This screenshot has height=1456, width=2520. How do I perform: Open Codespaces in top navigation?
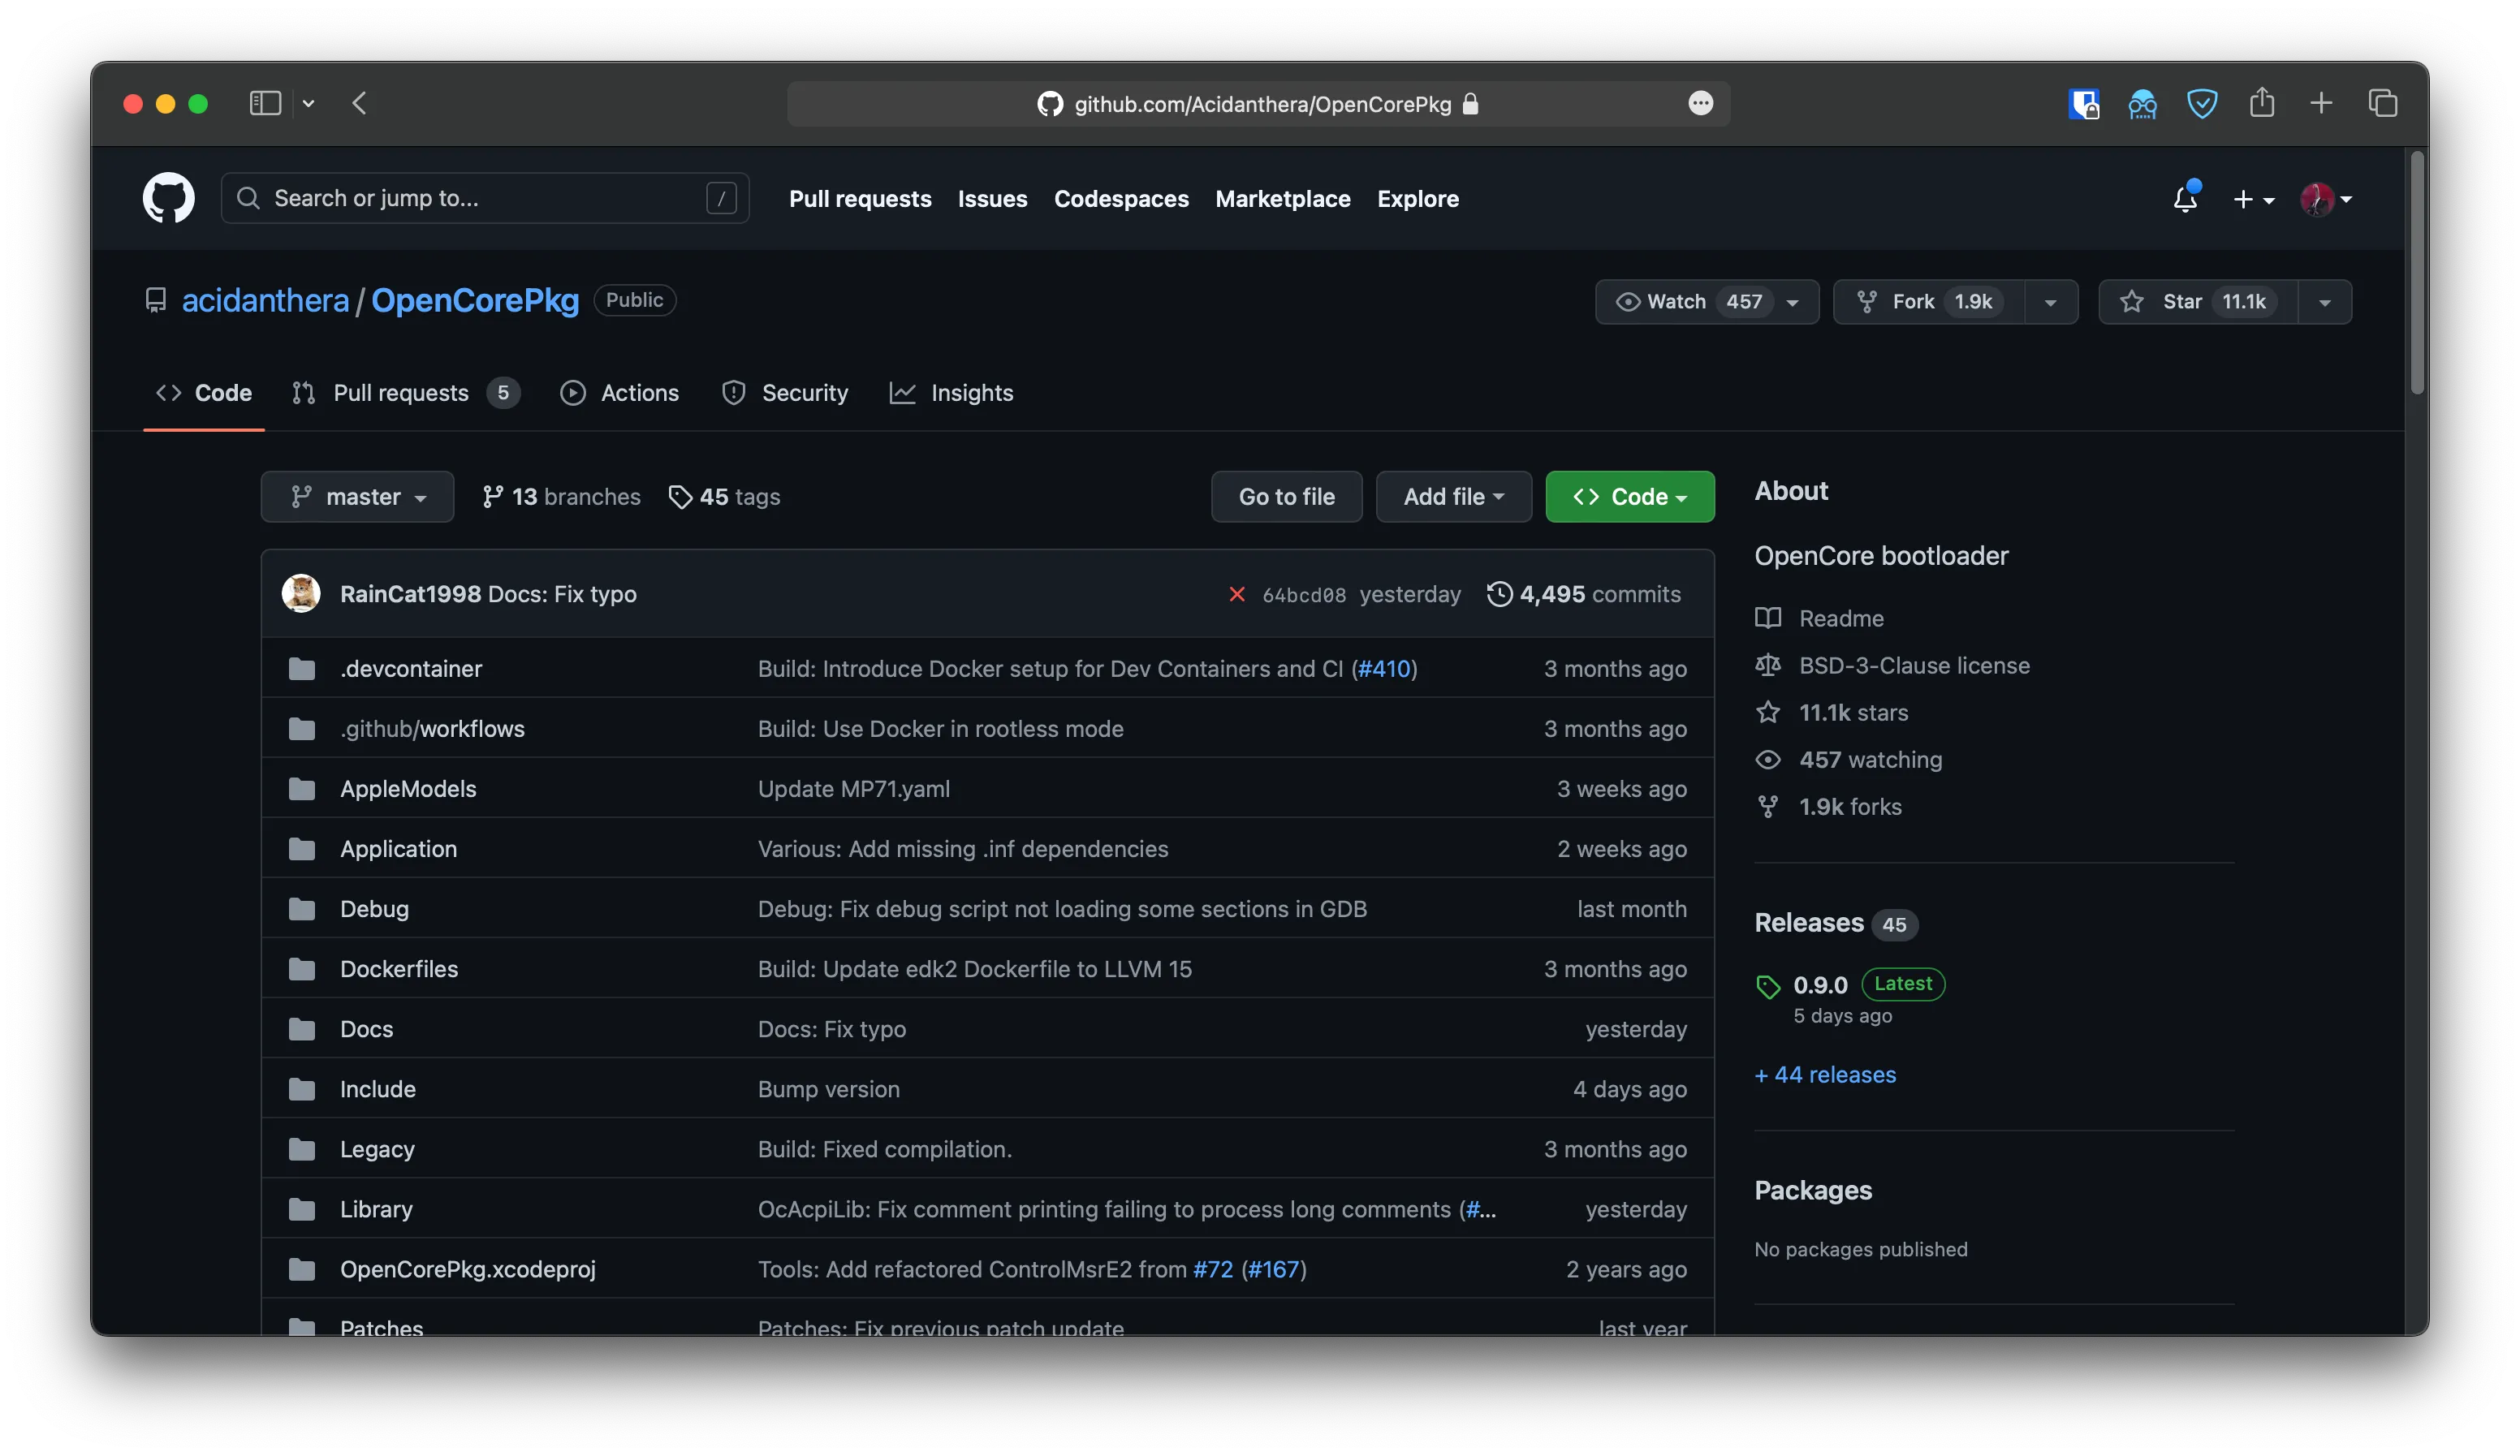pos(1121,199)
